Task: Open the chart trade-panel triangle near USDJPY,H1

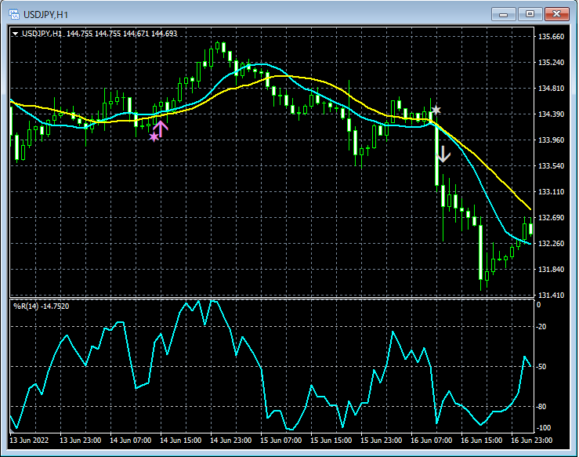Action: point(16,34)
